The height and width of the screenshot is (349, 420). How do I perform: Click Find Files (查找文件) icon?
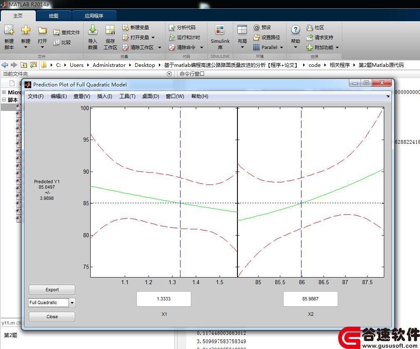[56, 32]
